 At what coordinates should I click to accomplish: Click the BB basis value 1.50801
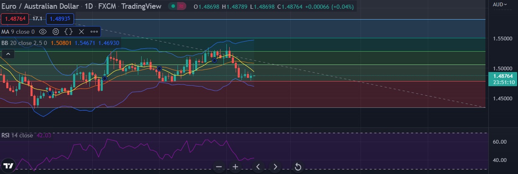tap(61, 42)
